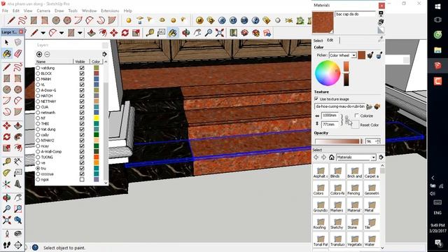Select the Scale tool in the top toolbar
This screenshot has height=252, width=448.
[x=136, y=33]
